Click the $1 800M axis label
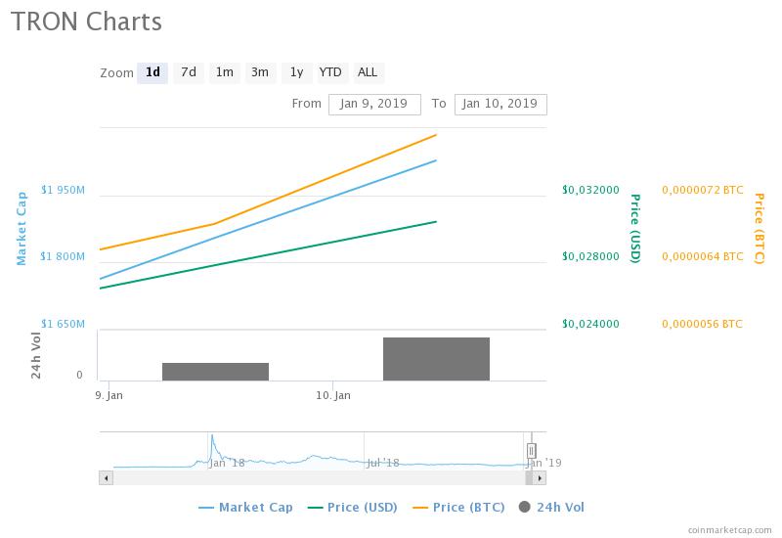Image resolution: width=782 pixels, height=538 pixels. pyautogui.click(x=63, y=256)
